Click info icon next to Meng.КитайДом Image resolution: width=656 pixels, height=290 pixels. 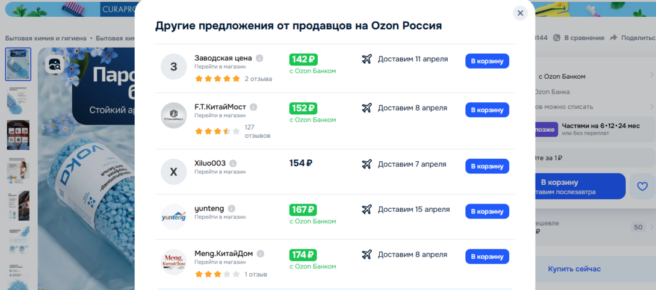pyautogui.click(x=261, y=254)
